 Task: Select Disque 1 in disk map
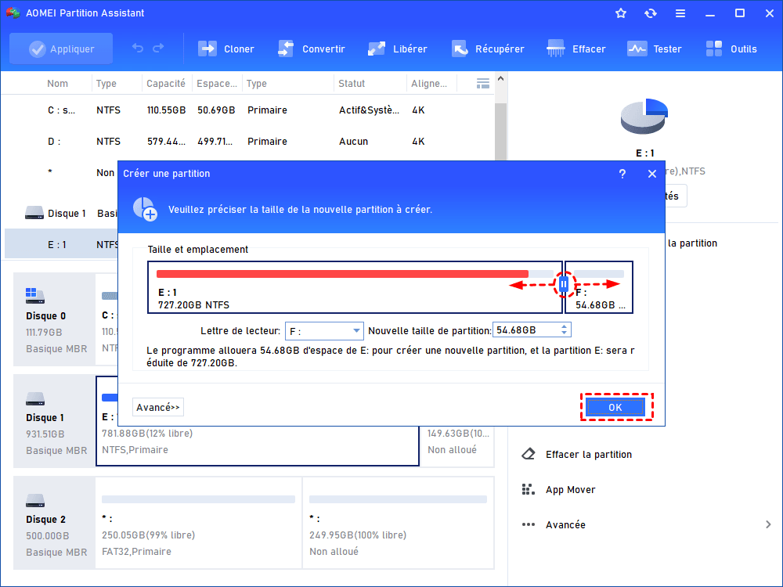click(54, 421)
